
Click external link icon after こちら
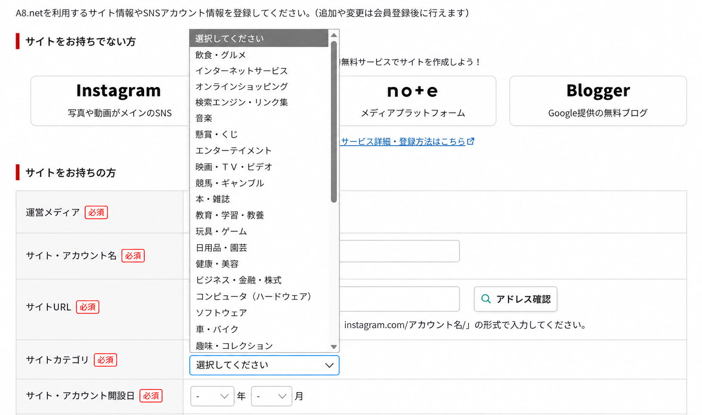click(x=471, y=141)
